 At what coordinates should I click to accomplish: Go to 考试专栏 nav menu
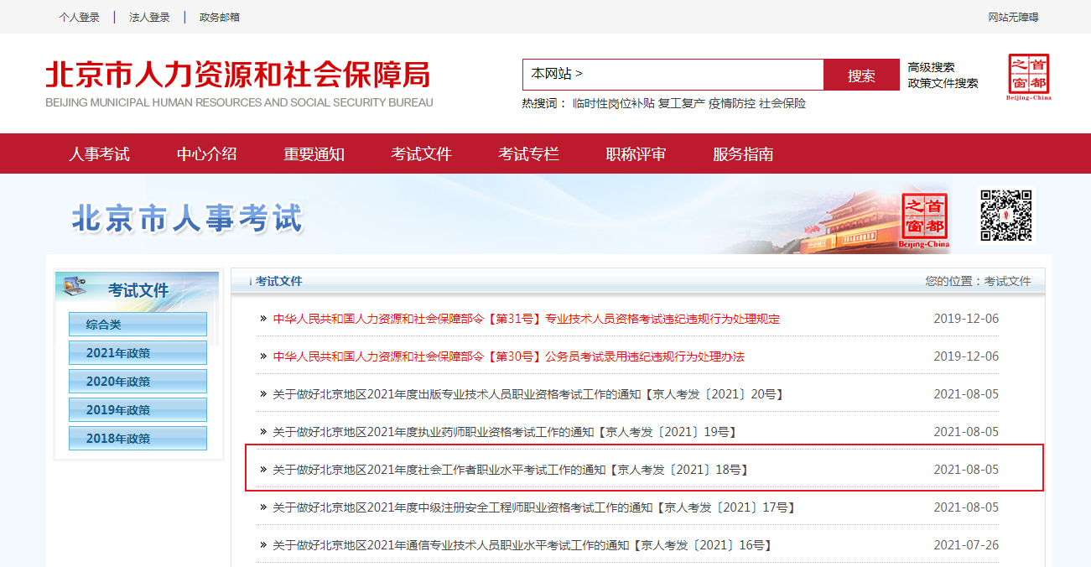click(529, 154)
